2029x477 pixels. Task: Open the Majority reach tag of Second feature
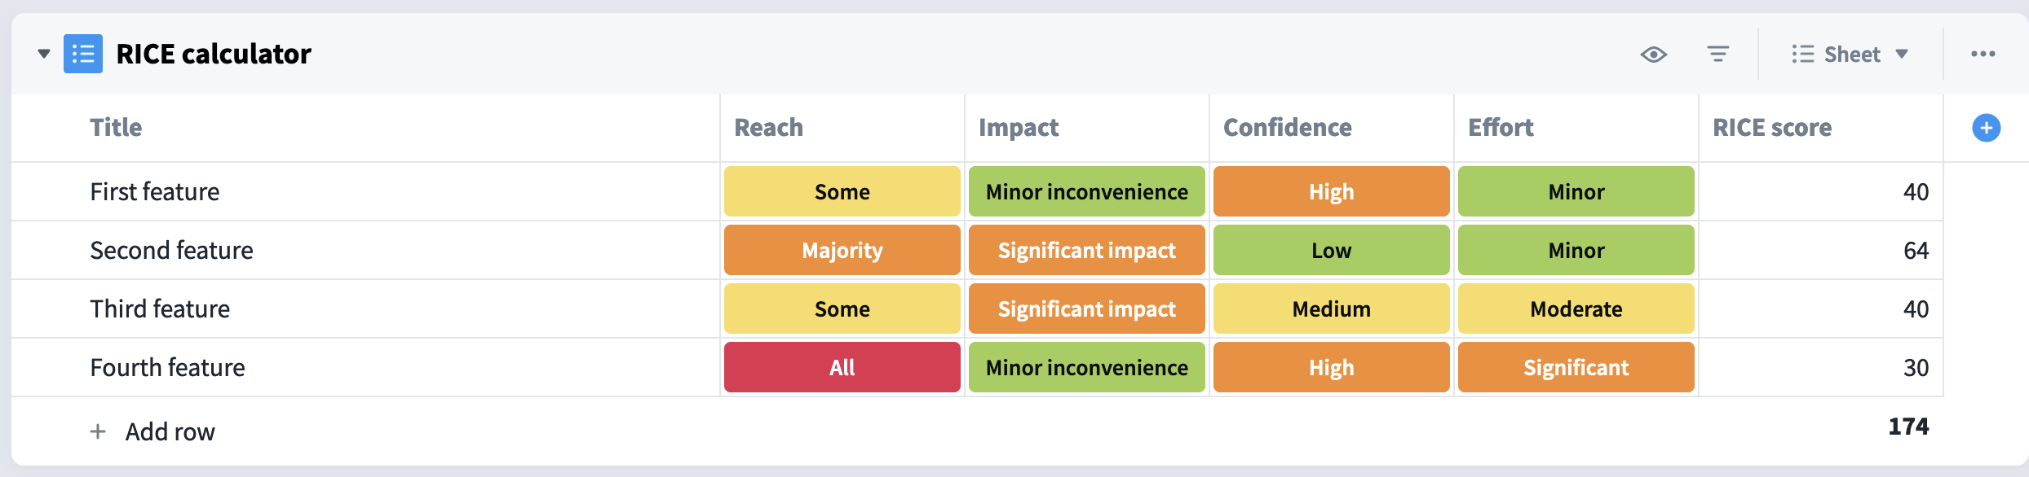pyautogui.click(x=842, y=250)
